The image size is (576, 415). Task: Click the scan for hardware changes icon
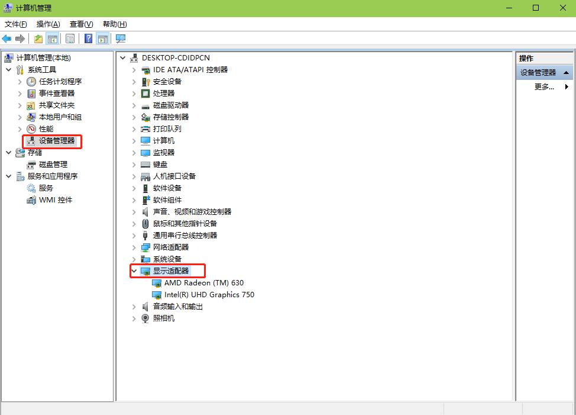tap(121, 39)
